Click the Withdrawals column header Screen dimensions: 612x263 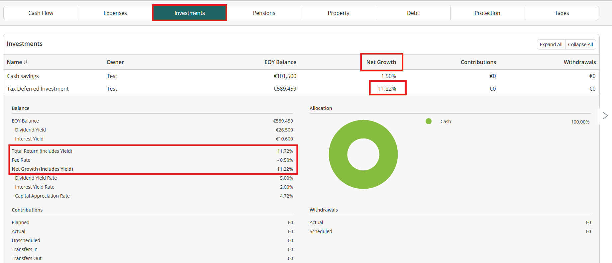coord(579,62)
